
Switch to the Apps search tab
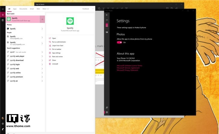15,9
